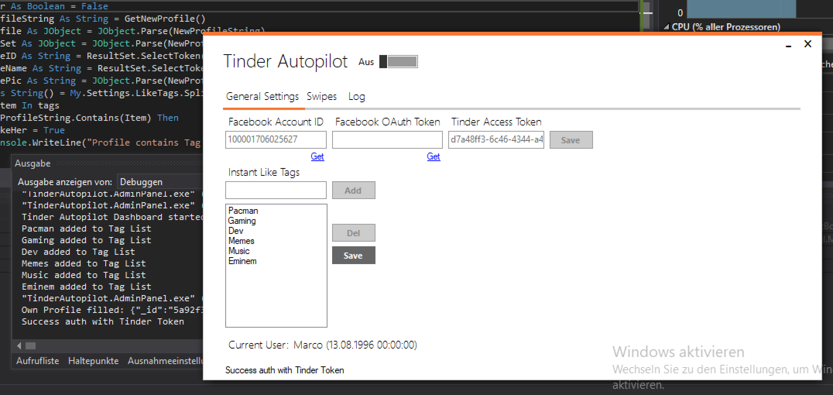Click the code line with GetNewProfile()
The height and width of the screenshot is (395, 833).
103,19
